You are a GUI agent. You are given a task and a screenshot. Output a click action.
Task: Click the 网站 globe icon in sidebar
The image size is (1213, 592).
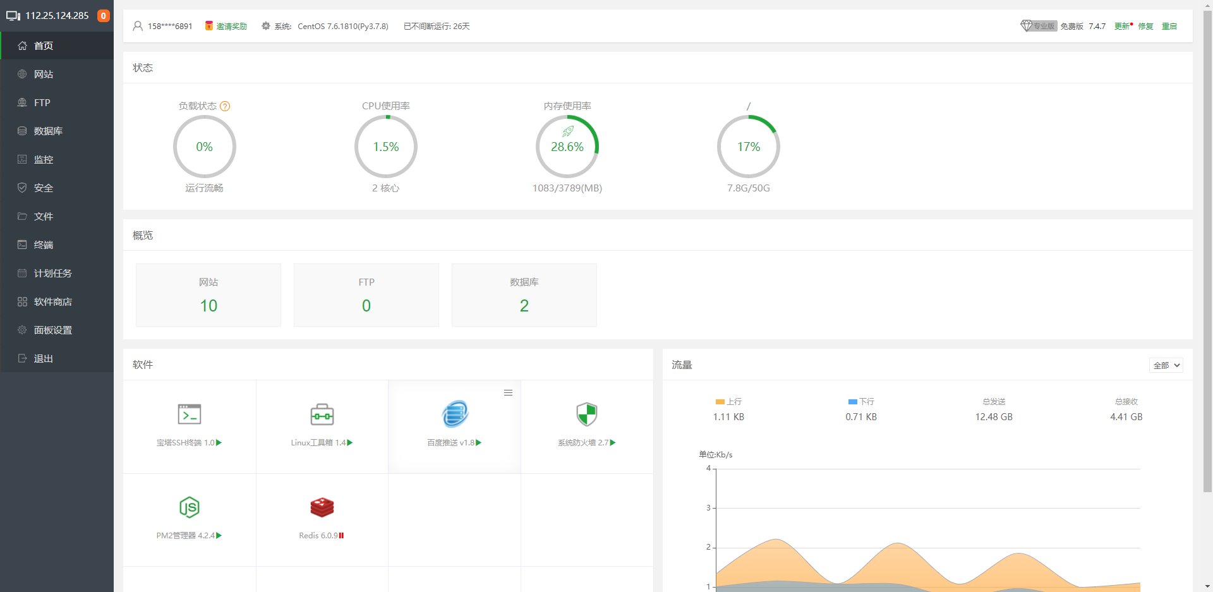(x=22, y=74)
